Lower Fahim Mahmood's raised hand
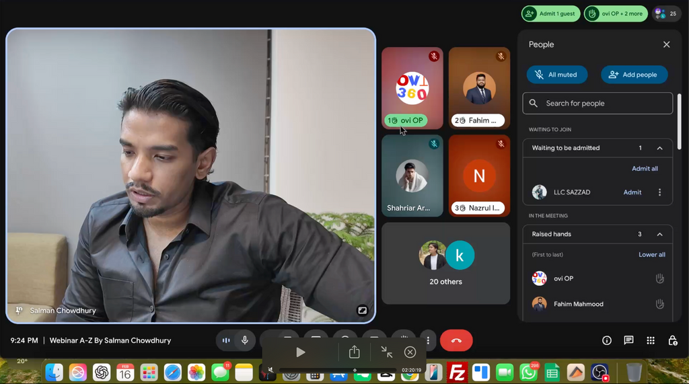 coord(659,304)
